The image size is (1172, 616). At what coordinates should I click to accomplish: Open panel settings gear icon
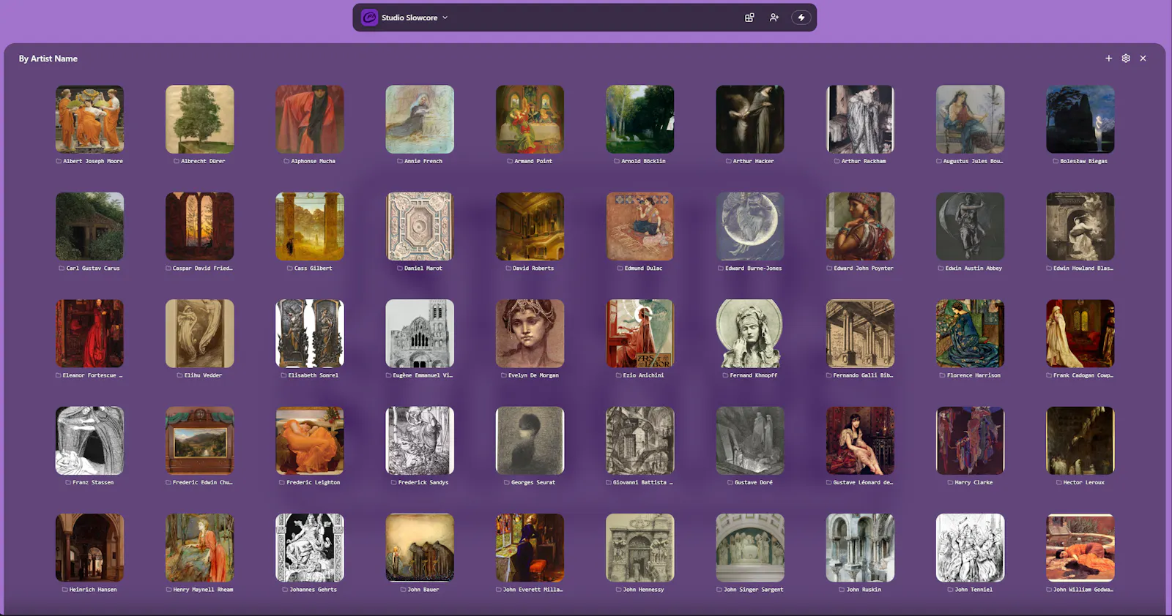pyautogui.click(x=1126, y=59)
